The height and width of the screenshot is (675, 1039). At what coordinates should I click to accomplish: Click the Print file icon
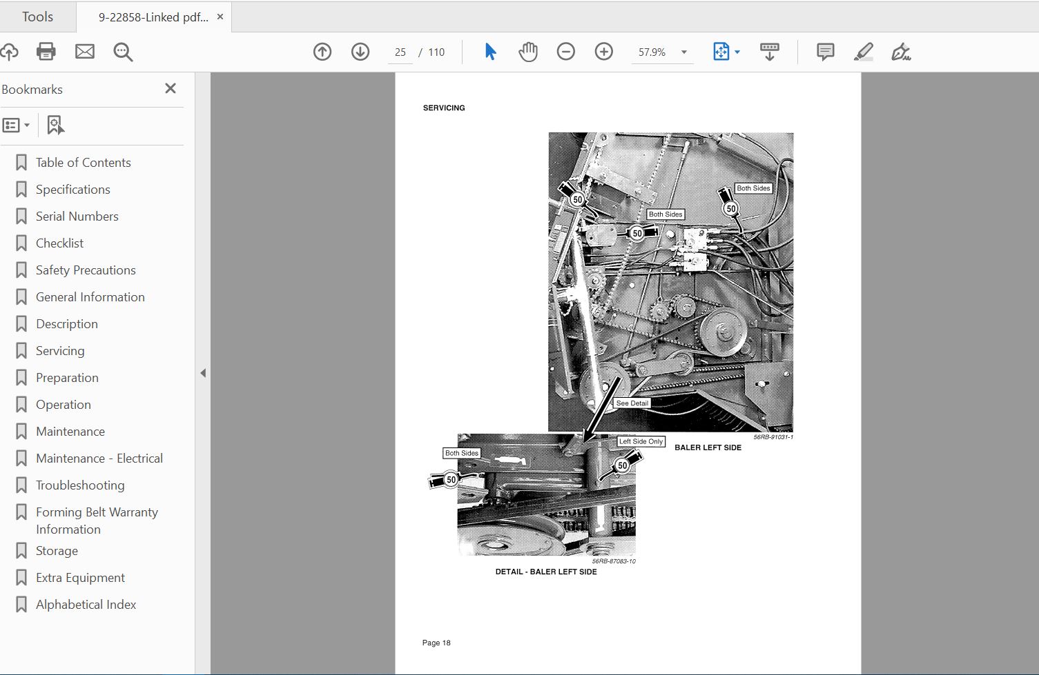pyautogui.click(x=46, y=52)
